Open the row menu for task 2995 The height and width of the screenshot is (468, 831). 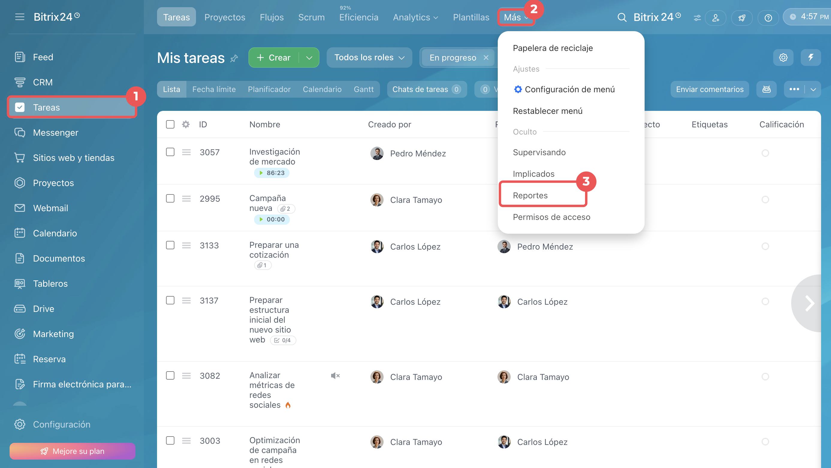pyautogui.click(x=186, y=198)
